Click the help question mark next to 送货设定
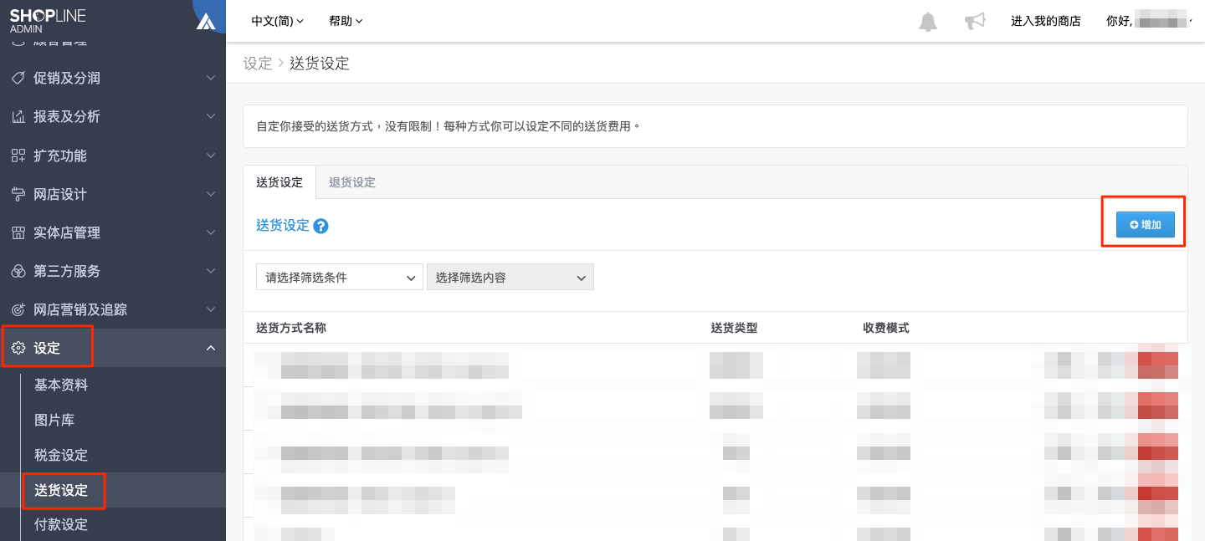 [x=320, y=226]
